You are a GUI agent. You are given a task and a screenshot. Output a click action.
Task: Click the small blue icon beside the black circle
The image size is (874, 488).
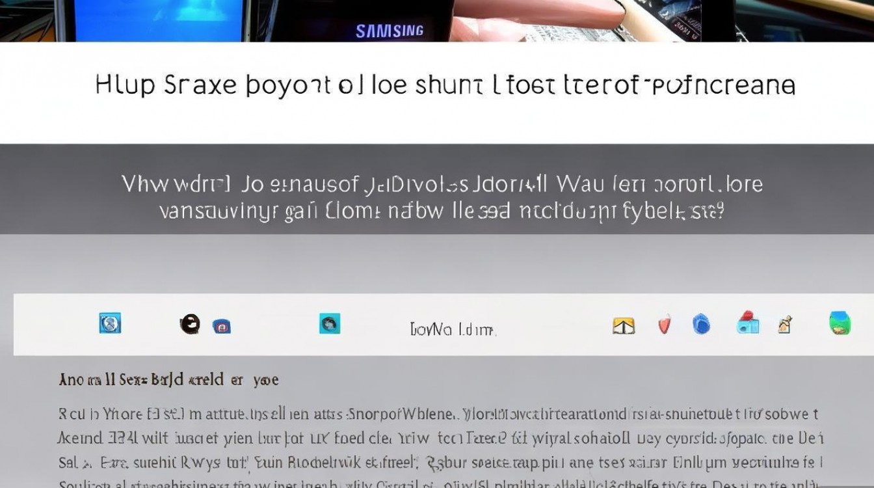tap(222, 326)
